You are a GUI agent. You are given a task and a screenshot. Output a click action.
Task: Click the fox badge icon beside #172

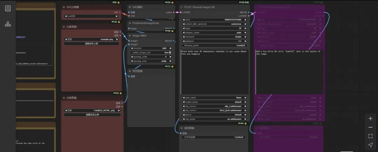[x=172, y=66]
